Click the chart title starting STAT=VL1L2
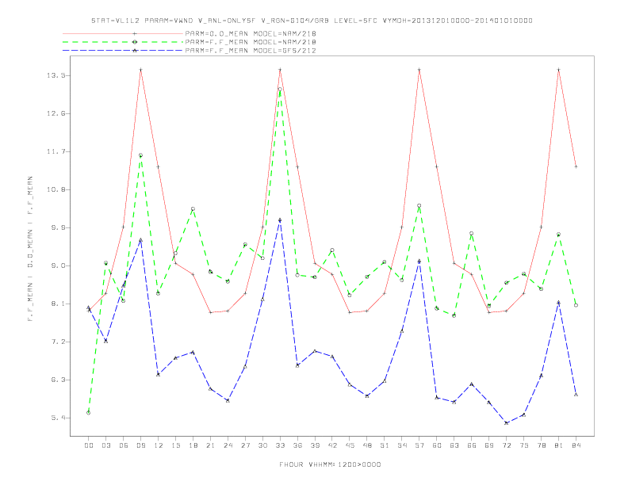 (x=312, y=21)
